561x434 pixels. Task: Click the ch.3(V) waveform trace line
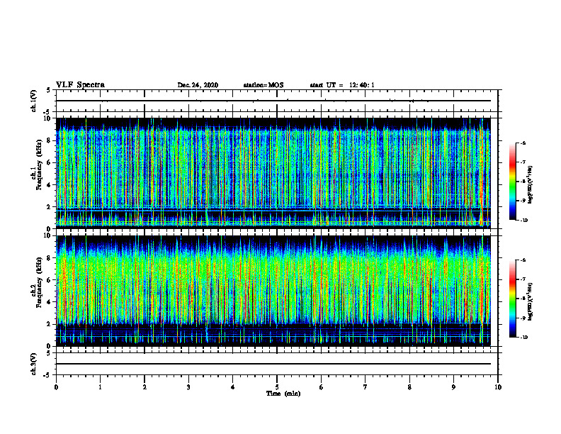click(x=273, y=364)
